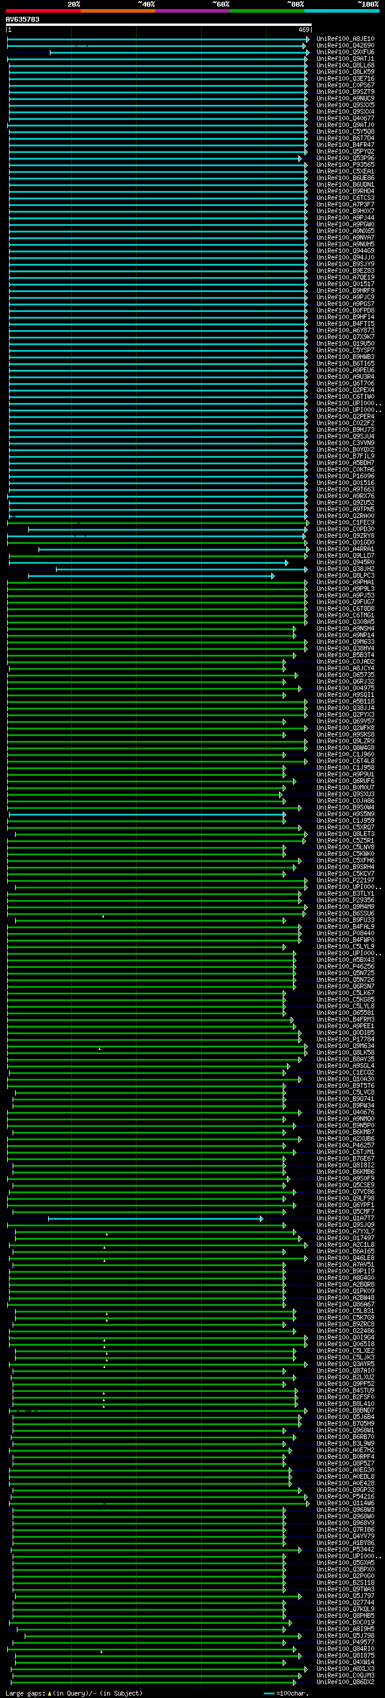Select the white AV635783 query sequence bar
Screen dimensions: 385x1698
coord(159,24)
